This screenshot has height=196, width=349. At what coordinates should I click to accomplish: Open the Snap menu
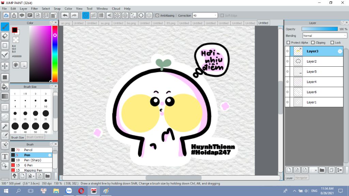57,9
